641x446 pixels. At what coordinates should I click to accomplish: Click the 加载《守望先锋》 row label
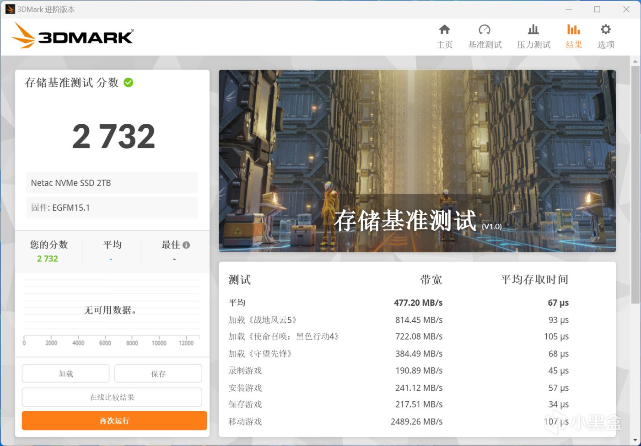(x=260, y=354)
